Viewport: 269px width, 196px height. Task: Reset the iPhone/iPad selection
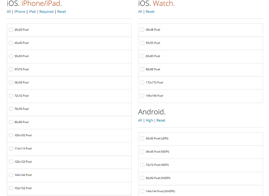(61, 12)
